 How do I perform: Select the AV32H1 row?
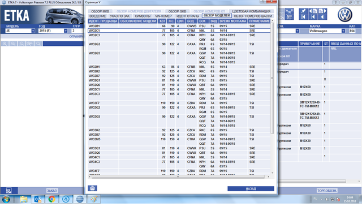pyautogui.click(x=179, y=67)
